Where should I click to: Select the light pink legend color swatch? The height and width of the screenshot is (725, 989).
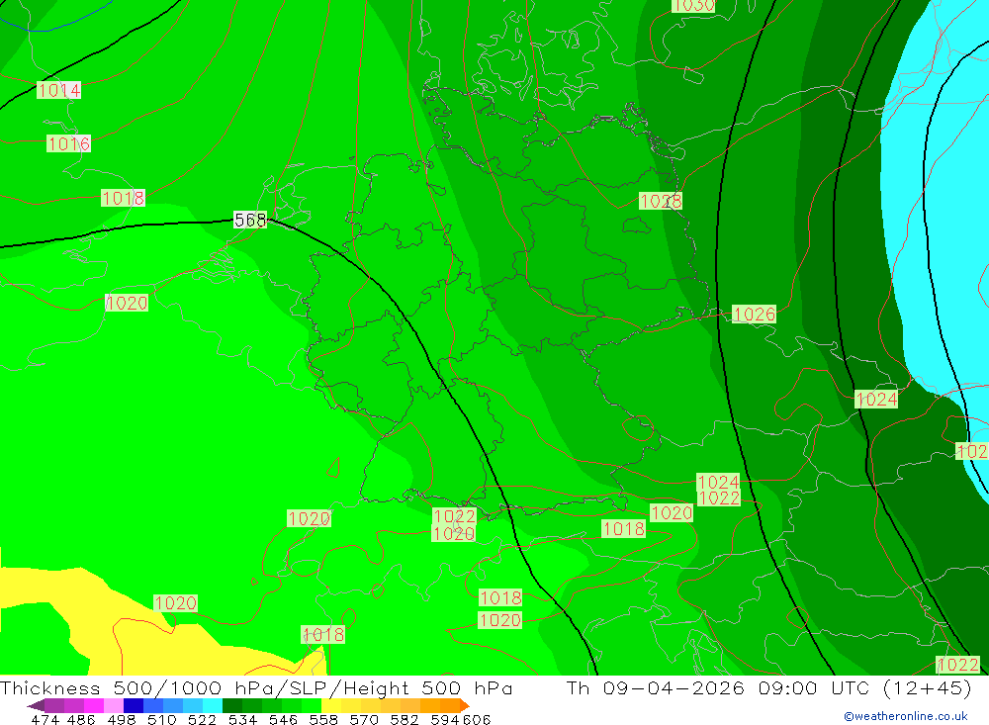point(114,705)
